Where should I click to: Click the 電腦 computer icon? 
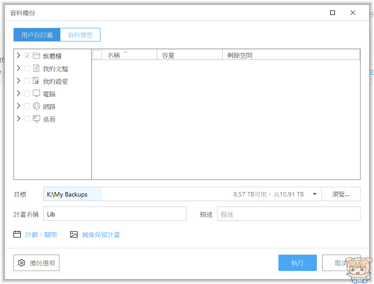pyautogui.click(x=36, y=94)
